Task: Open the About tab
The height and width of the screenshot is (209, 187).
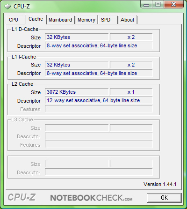Action: [x=128, y=20]
